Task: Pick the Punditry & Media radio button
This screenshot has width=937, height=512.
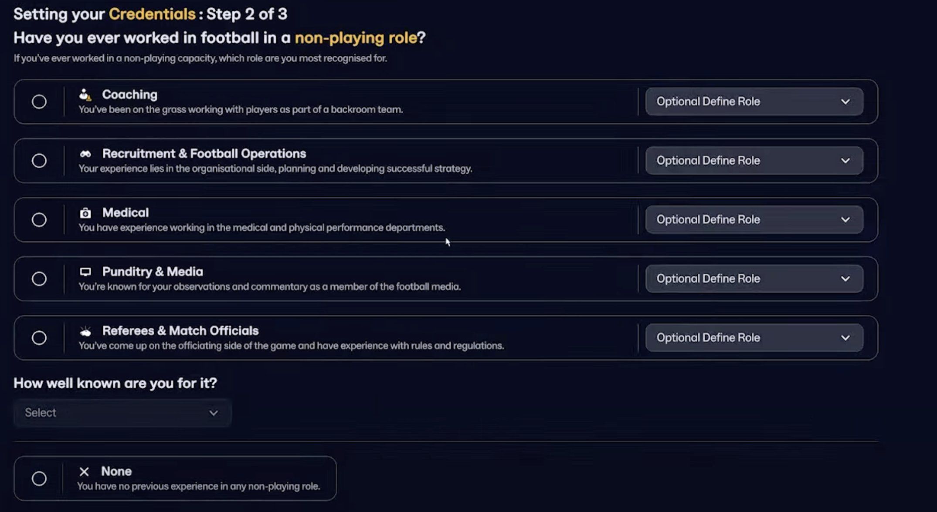Action: point(39,279)
